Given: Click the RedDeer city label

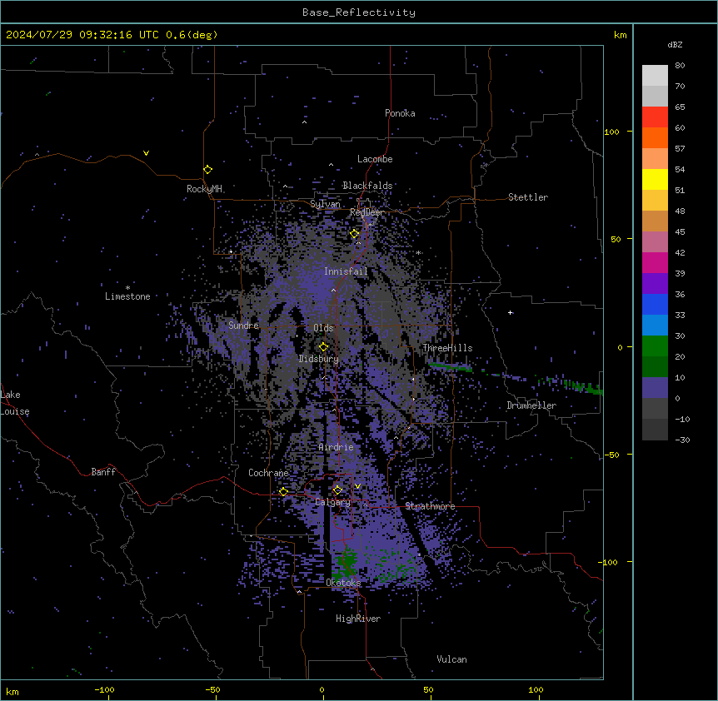Looking at the screenshot, I should 366,212.
